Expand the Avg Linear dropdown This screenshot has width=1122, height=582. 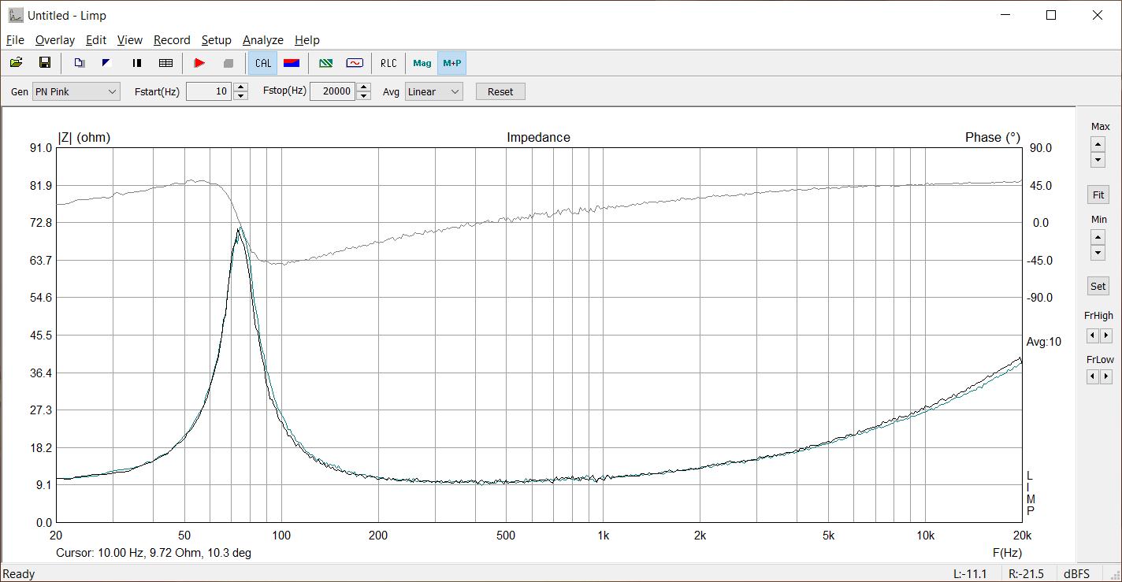click(433, 92)
